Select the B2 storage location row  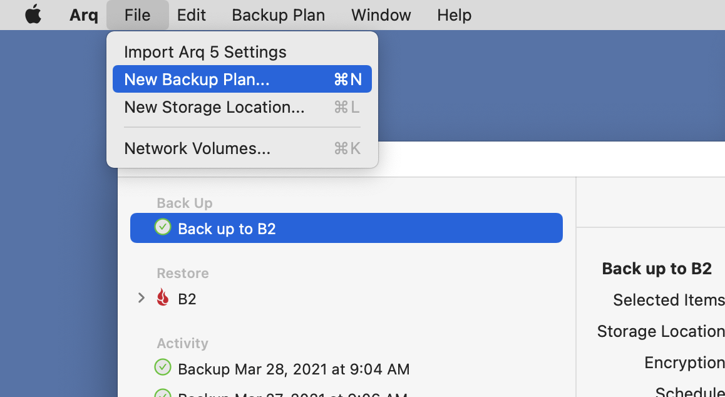pos(187,299)
